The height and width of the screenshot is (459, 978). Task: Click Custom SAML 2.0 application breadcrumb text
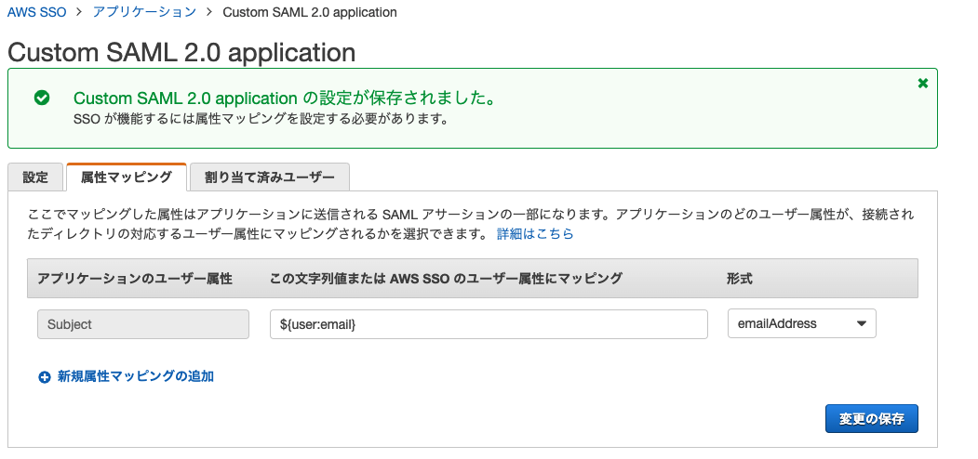tap(309, 12)
